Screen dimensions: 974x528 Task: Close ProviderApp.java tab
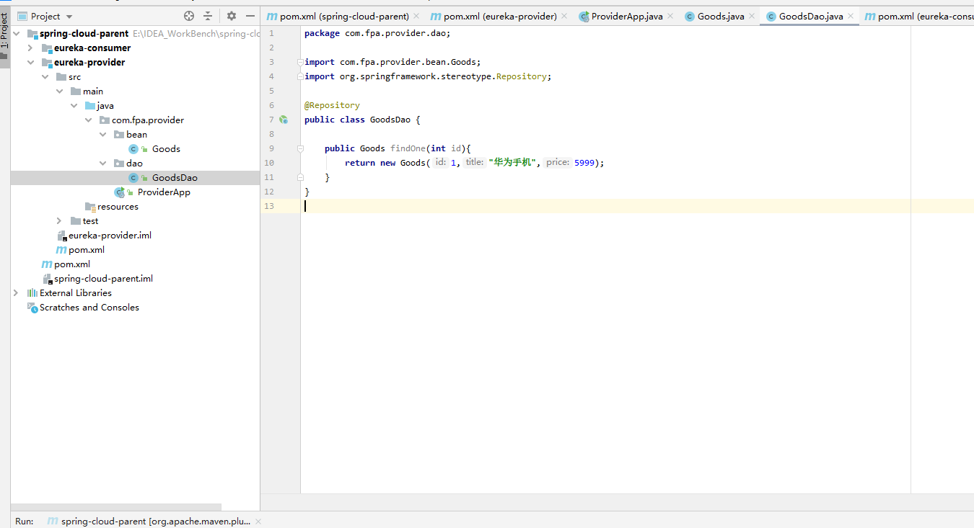coord(670,16)
